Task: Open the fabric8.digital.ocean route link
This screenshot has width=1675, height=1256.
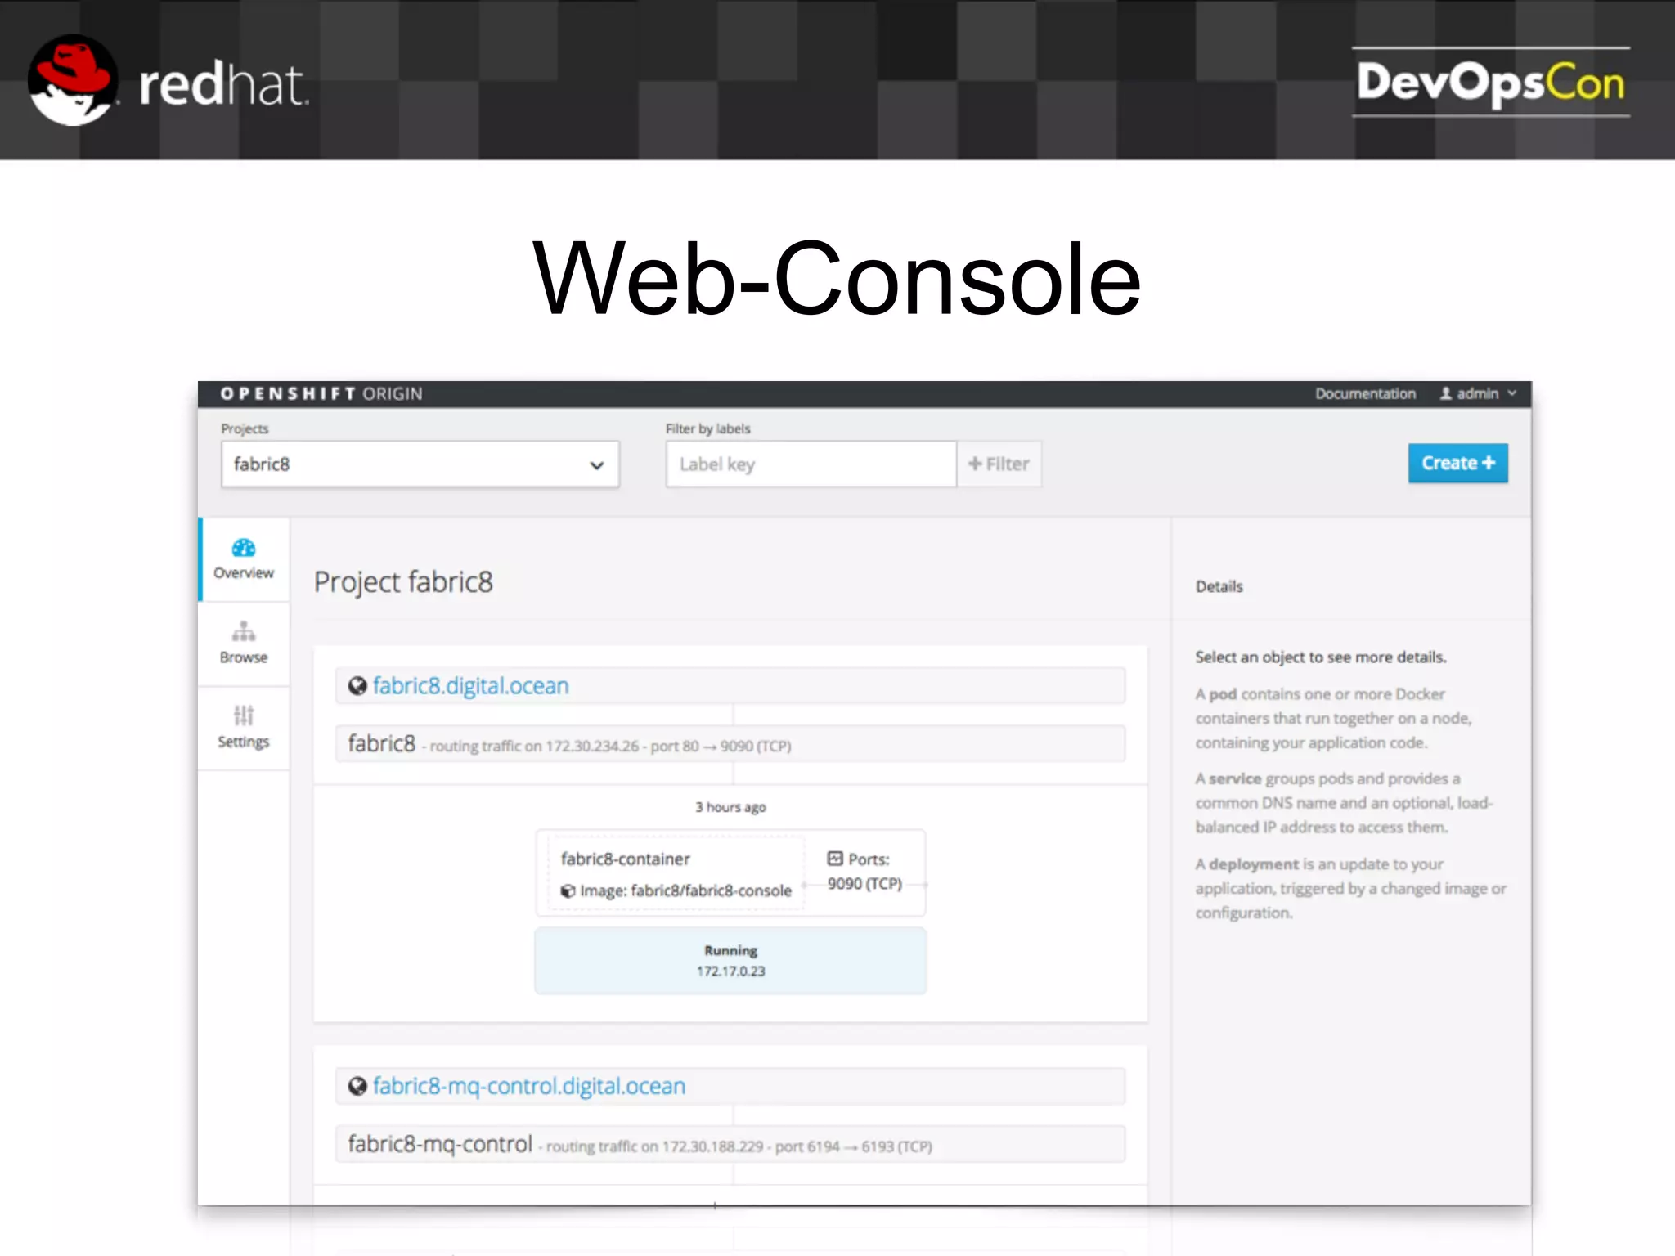Action: click(470, 685)
